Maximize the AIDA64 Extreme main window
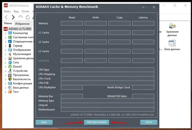The width and height of the screenshot is (192, 130). point(175,5)
